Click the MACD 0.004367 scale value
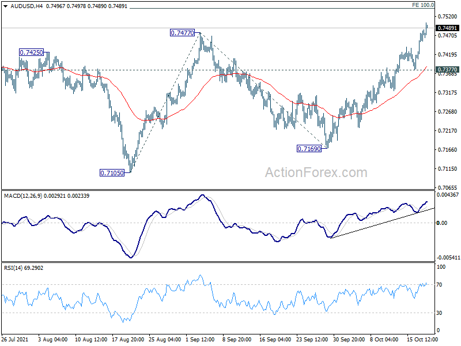The height and width of the screenshot is (346, 461). pos(448,195)
